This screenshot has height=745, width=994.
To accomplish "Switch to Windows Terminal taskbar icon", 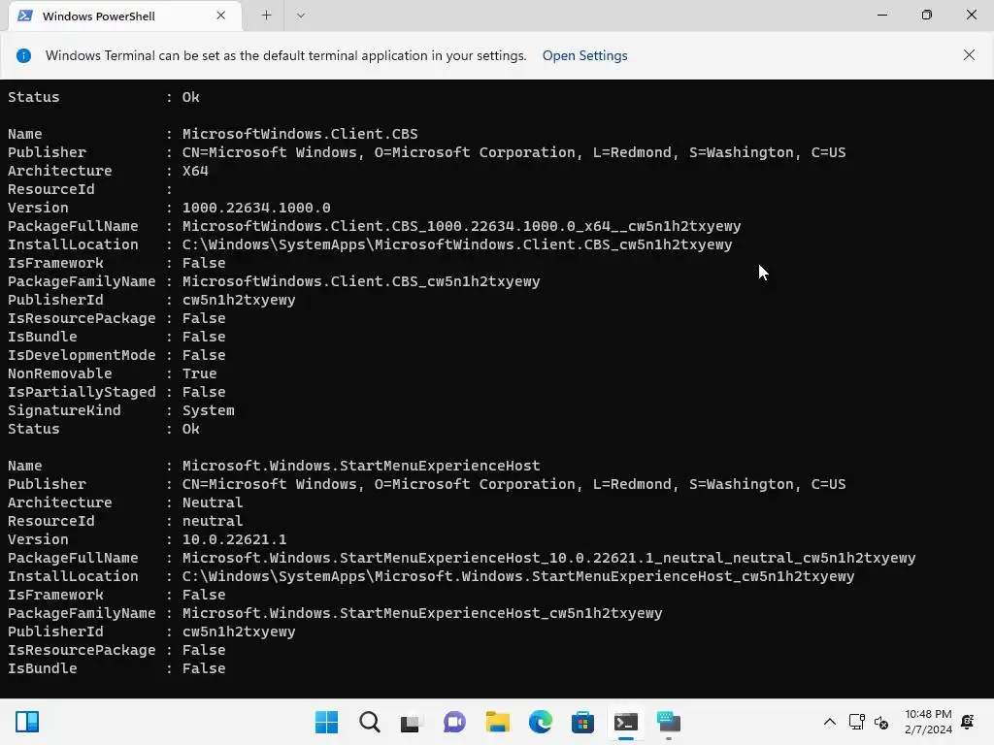I will [626, 722].
